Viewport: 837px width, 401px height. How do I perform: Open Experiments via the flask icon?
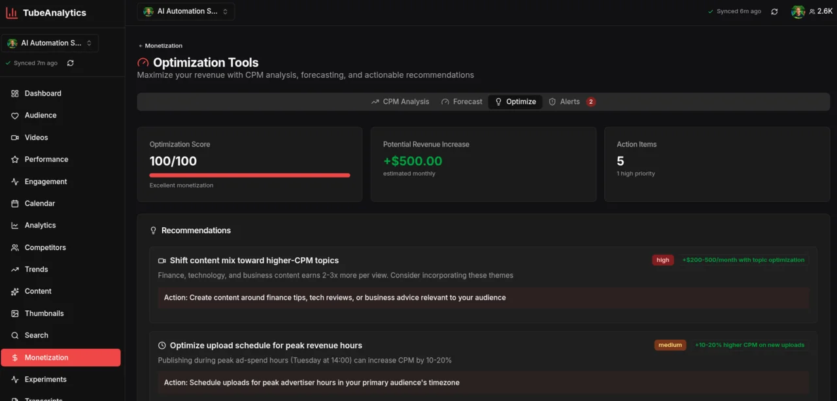[x=14, y=379]
